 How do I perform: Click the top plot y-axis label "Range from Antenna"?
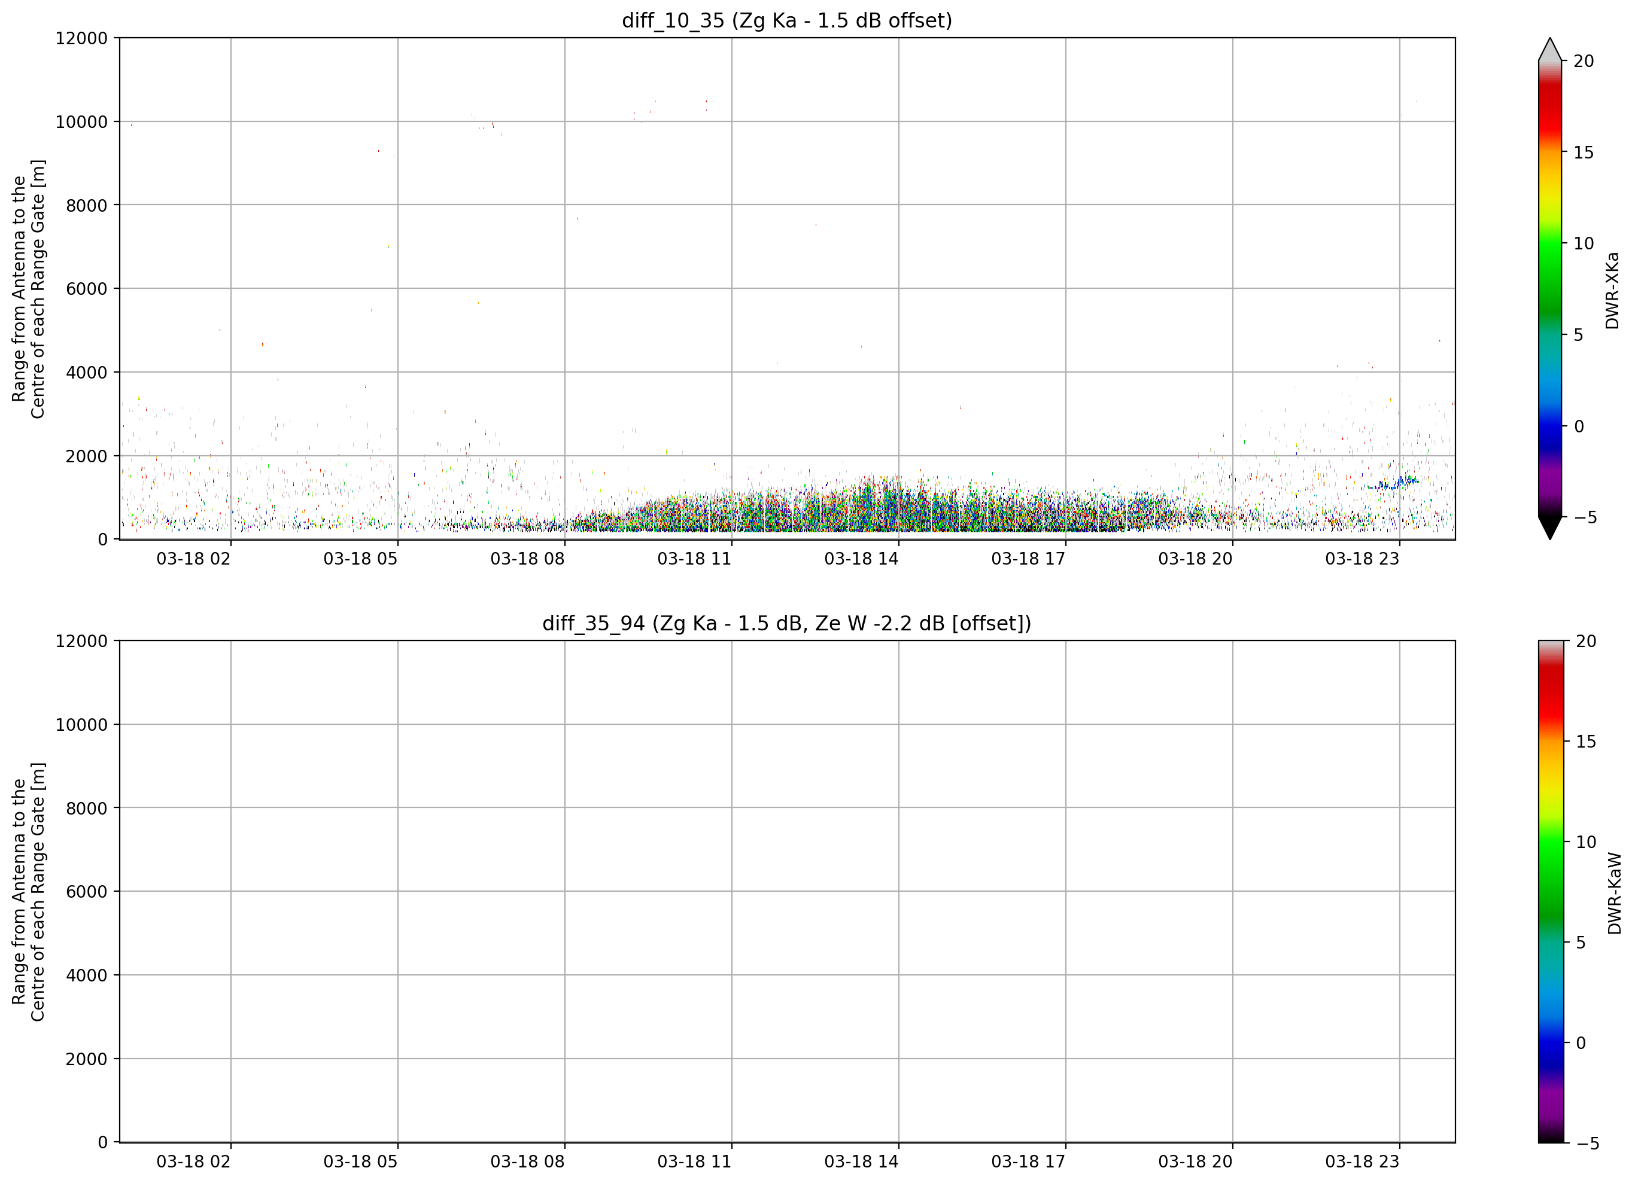(28, 289)
